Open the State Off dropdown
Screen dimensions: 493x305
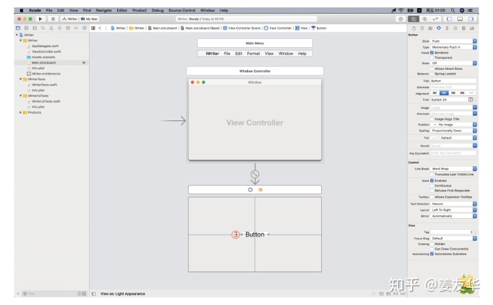click(x=454, y=63)
